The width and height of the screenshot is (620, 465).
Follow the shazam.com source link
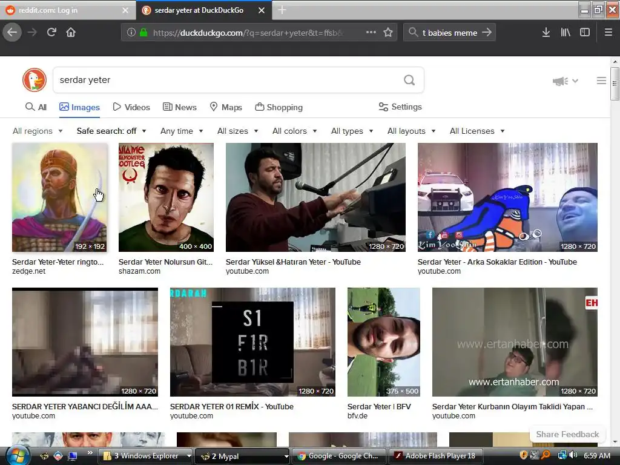click(140, 271)
